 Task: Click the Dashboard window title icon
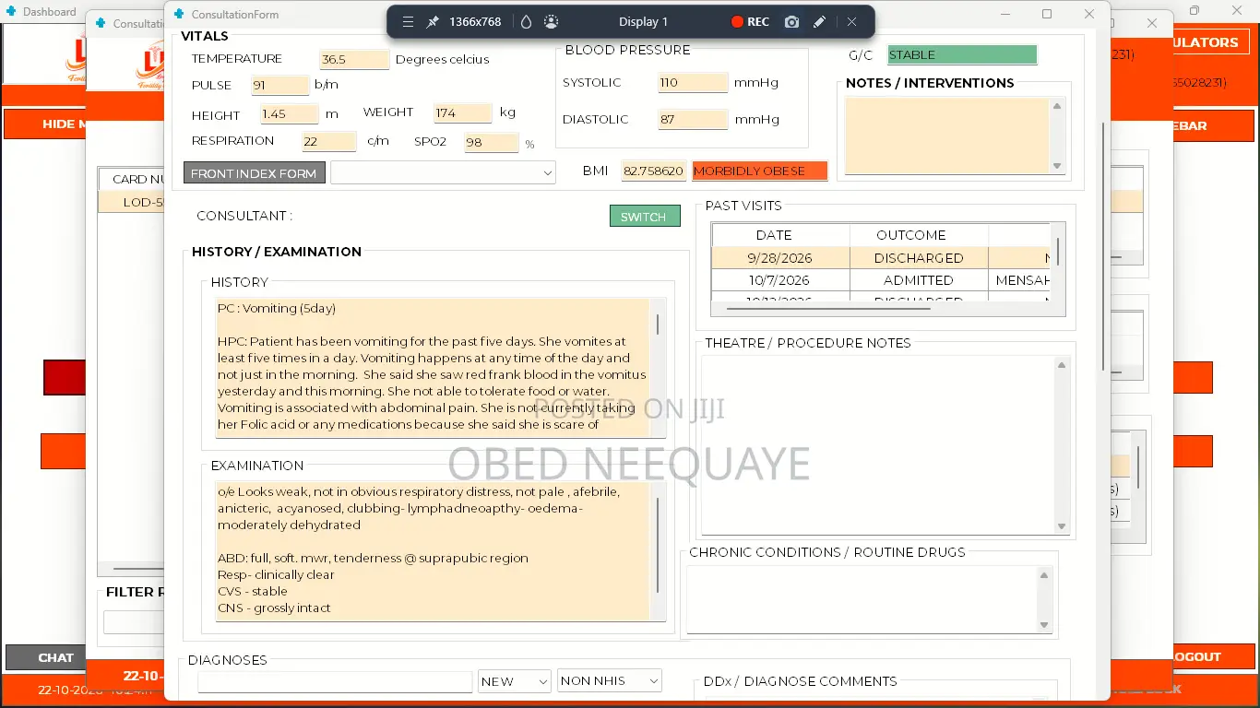pos(11,12)
